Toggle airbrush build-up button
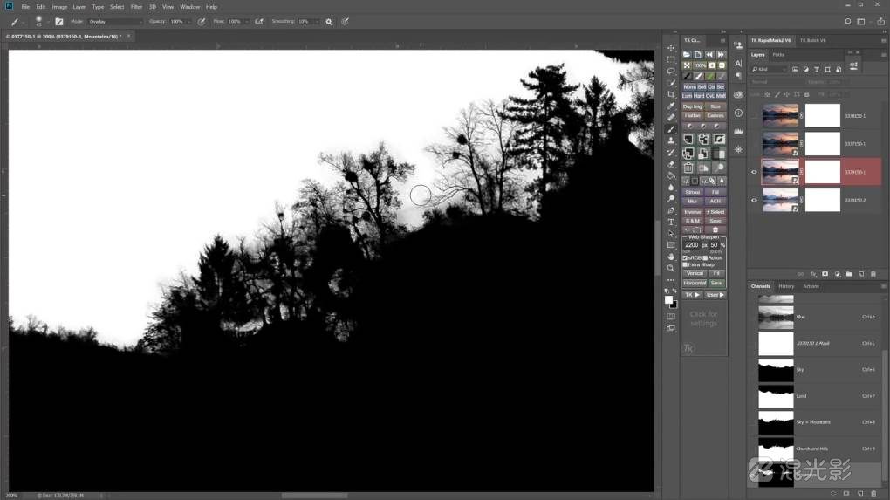 [259, 22]
